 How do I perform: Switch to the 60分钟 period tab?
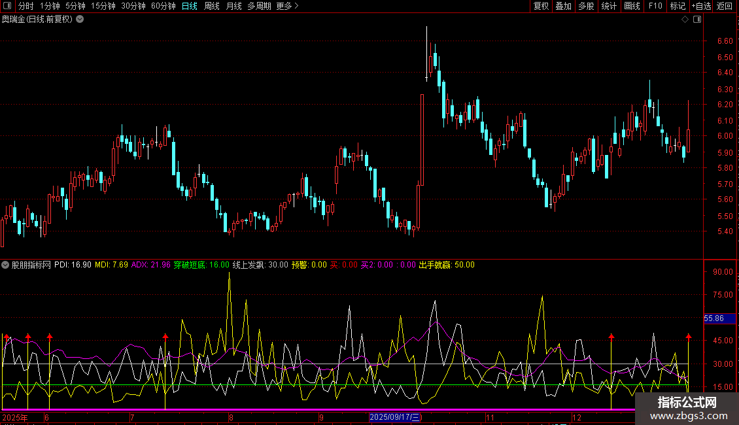[163, 6]
